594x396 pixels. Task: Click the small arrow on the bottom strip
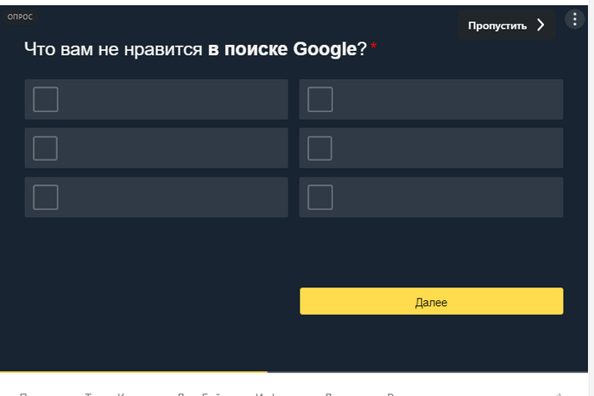coord(558,393)
